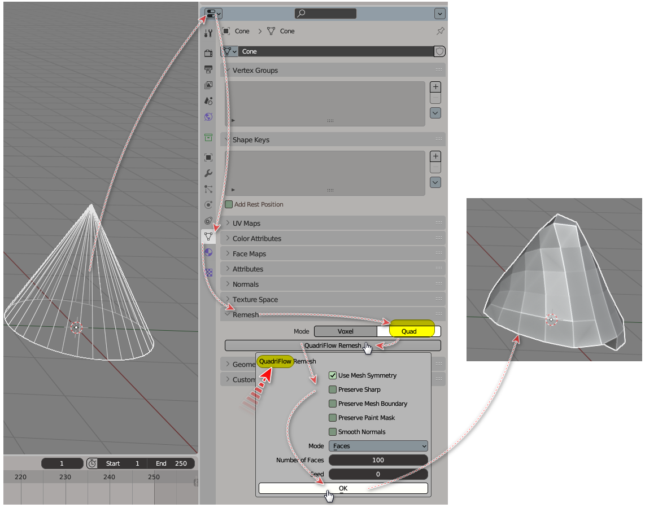The height and width of the screenshot is (508, 645).
Task: Click the pin icon in the properties header
Action: point(440,32)
